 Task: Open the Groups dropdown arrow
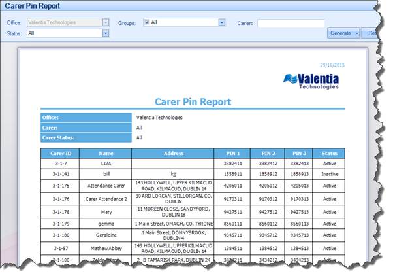point(222,23)
